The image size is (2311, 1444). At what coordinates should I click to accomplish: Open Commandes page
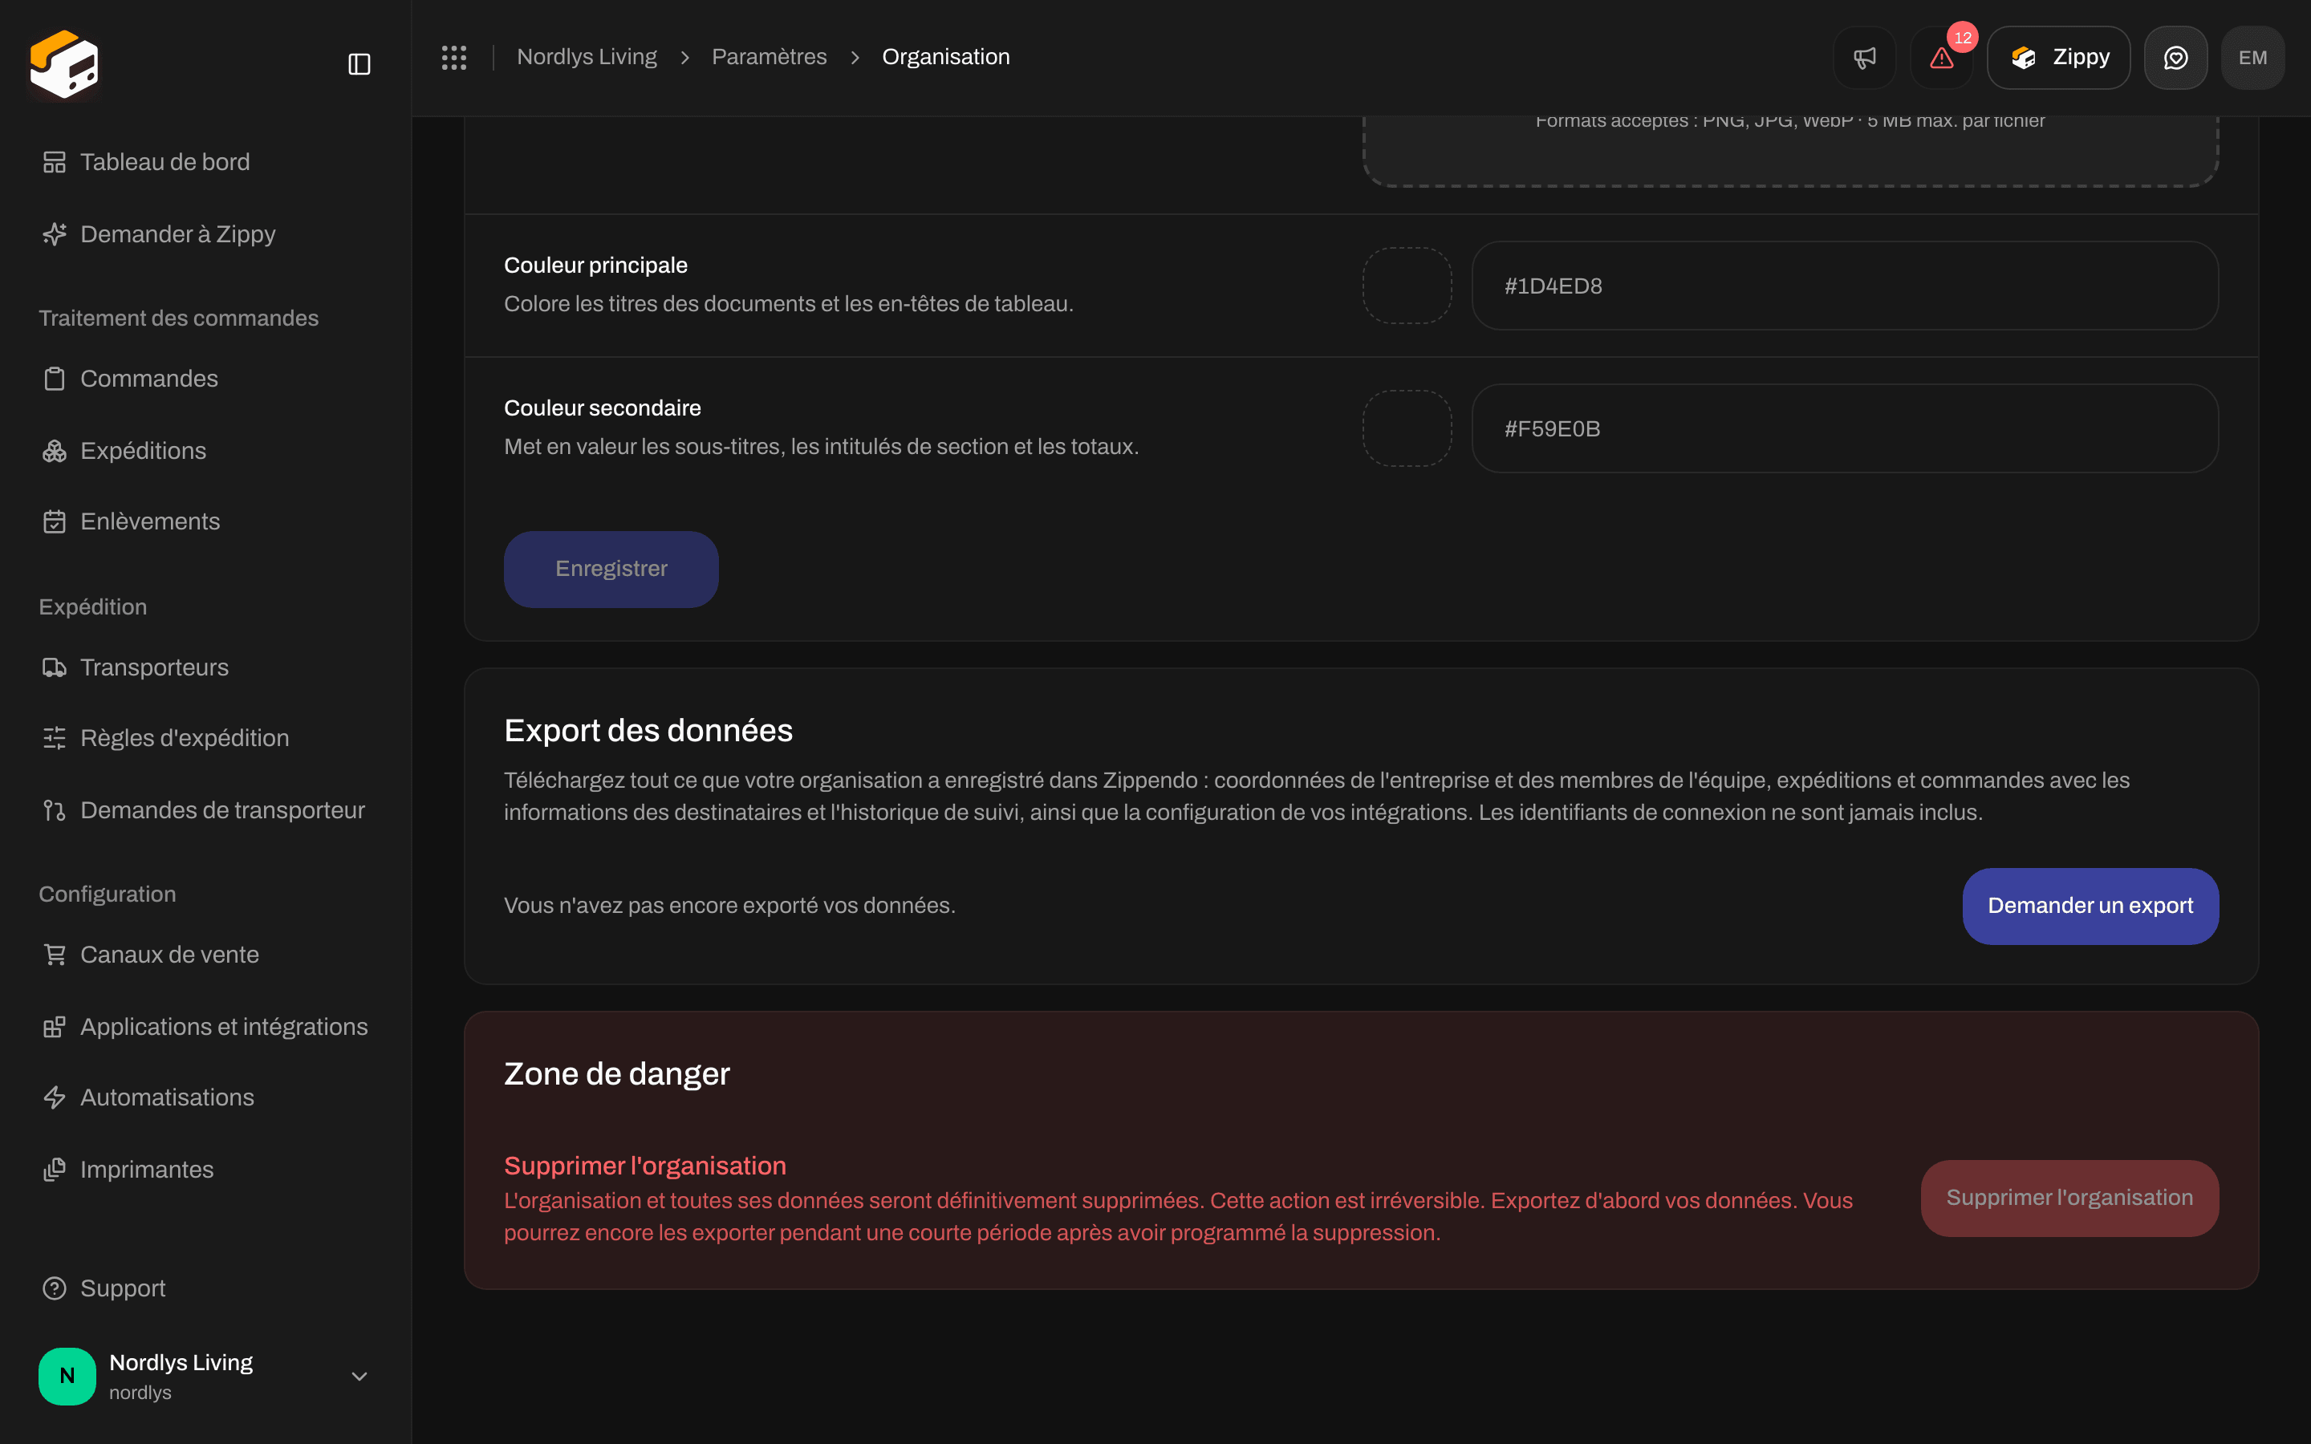149,378
